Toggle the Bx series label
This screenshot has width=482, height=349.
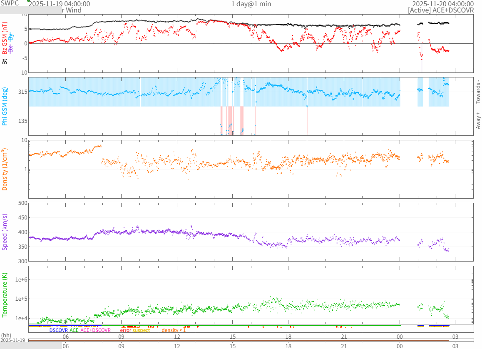[11, 48]
